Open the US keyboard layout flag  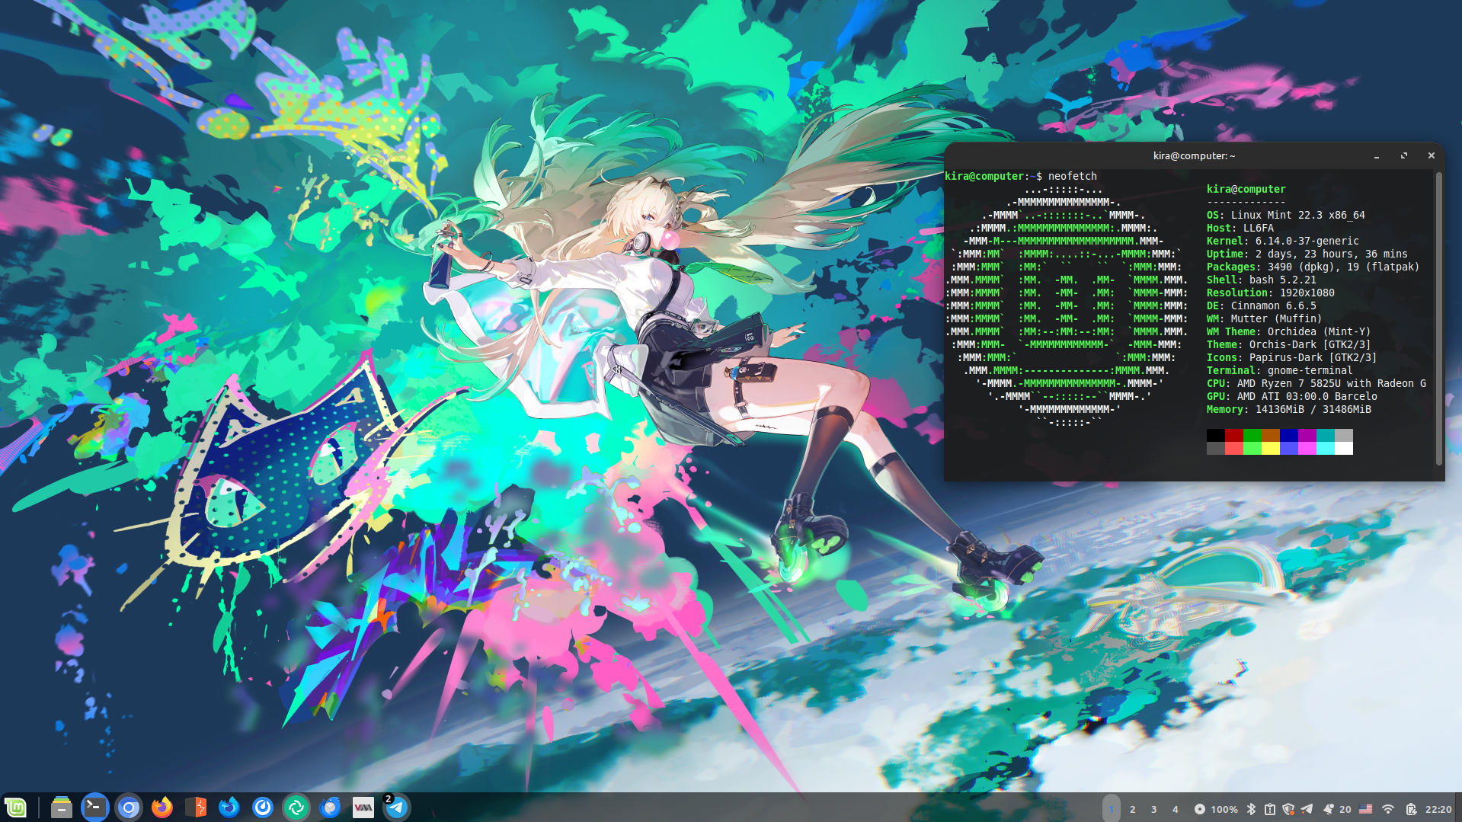tap(1366, 809)
